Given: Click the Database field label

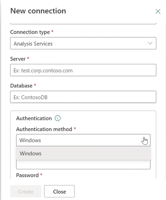Looking at the screenshot, I should click(21, 86).
